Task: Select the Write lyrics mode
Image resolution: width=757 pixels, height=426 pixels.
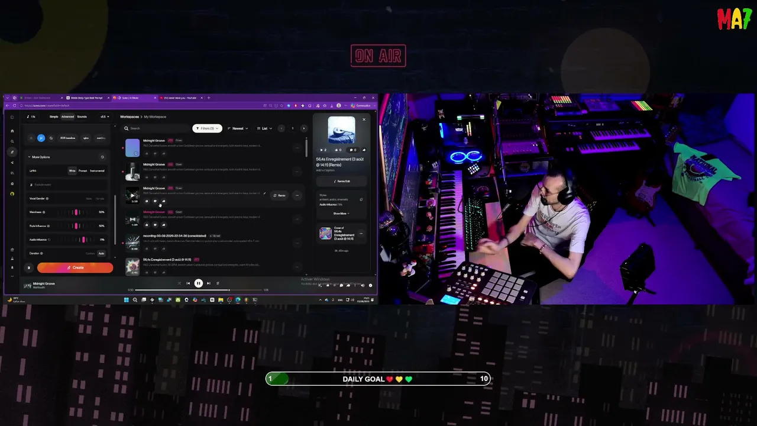Action: (72, 171)
